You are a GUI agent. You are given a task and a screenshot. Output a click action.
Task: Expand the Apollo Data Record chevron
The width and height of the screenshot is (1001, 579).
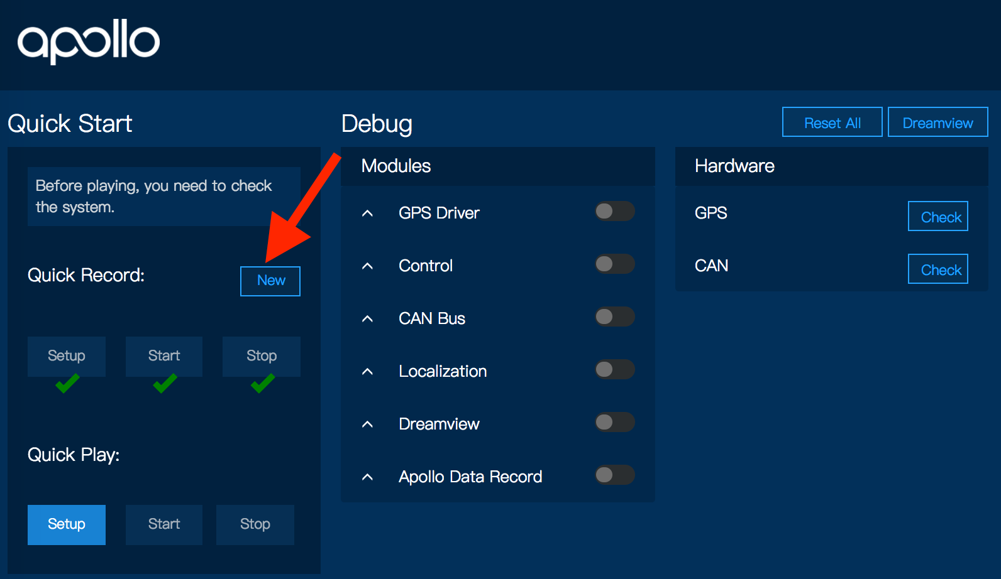(x=368, y=477)
